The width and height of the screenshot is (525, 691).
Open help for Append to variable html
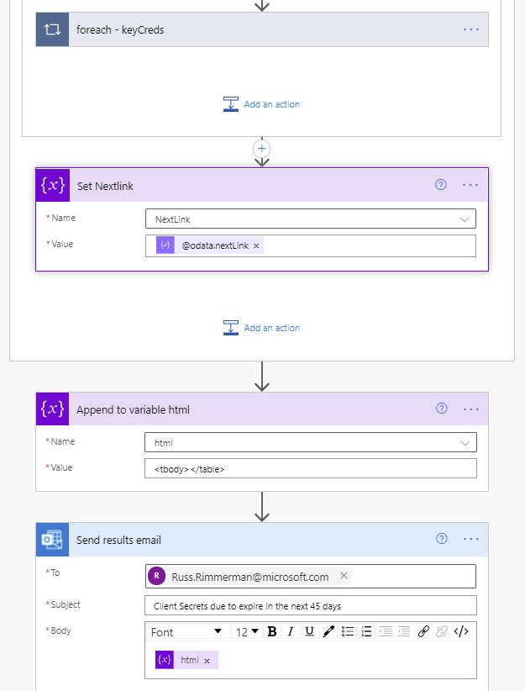click(441, 409)
